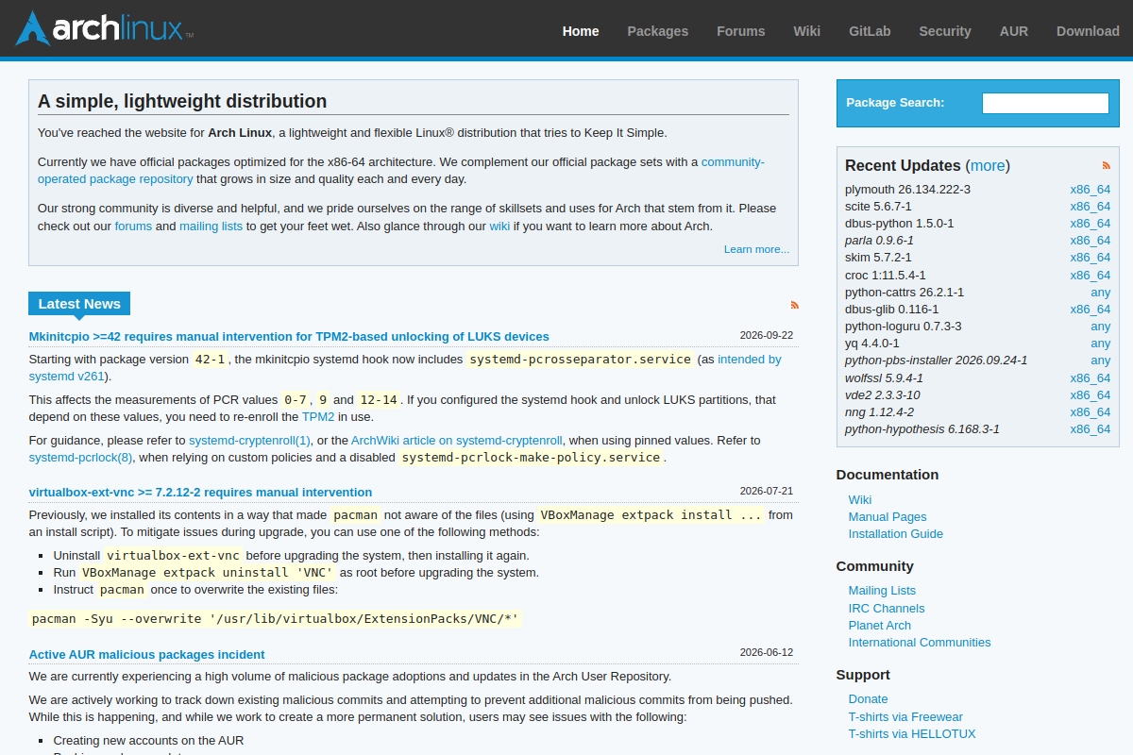Select the parla 0.9.6-1 package entry
Image resolution: width=1133 pixels, height=755 pixels.
coord(879,240)
